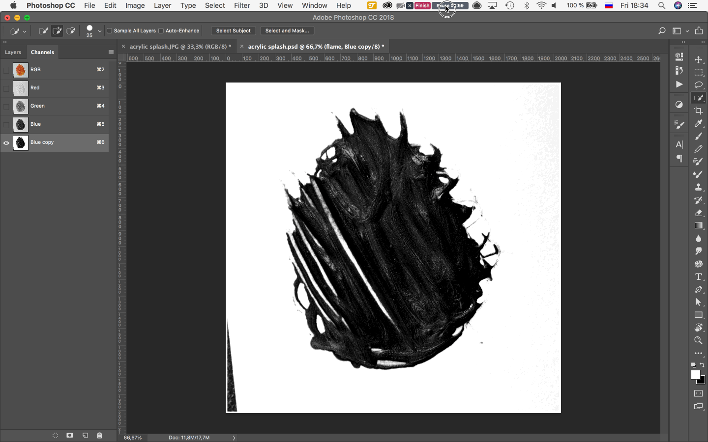
Task: Select the Eyedropper tool
Action: [x=699, y=123]
